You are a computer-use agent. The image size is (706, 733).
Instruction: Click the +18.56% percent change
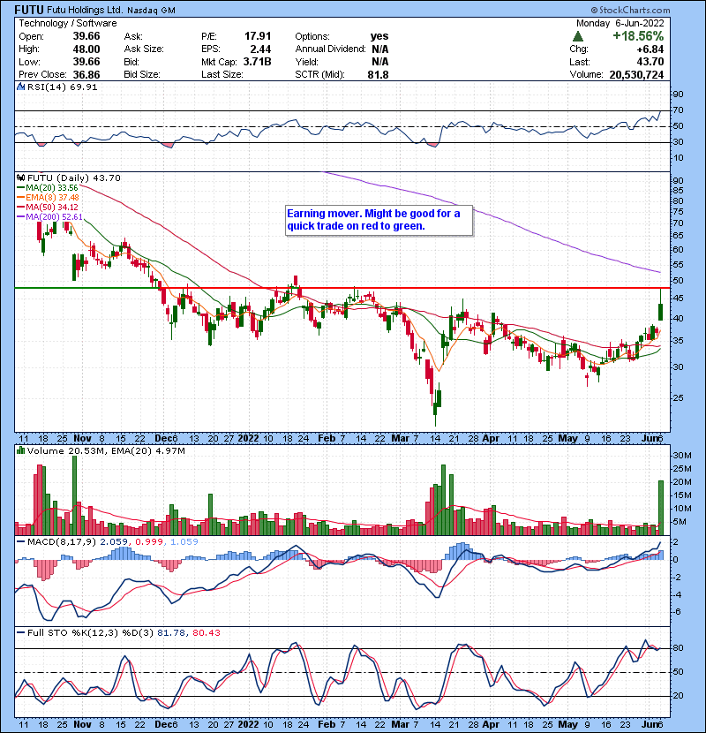(x=638, y=36)
